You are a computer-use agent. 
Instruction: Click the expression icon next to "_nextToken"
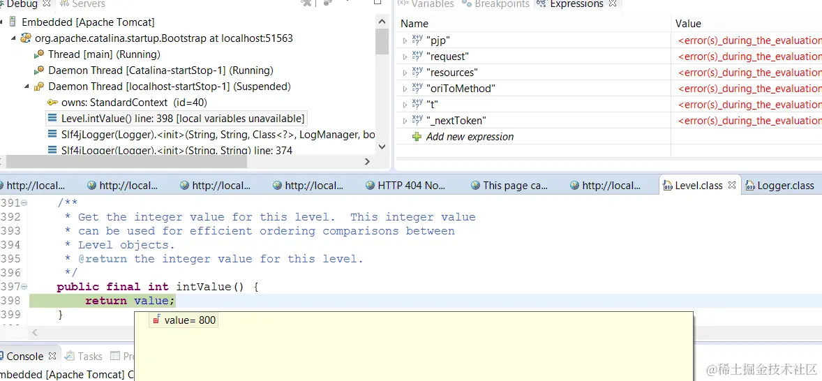pyautogui.click(x=417, y=121)
